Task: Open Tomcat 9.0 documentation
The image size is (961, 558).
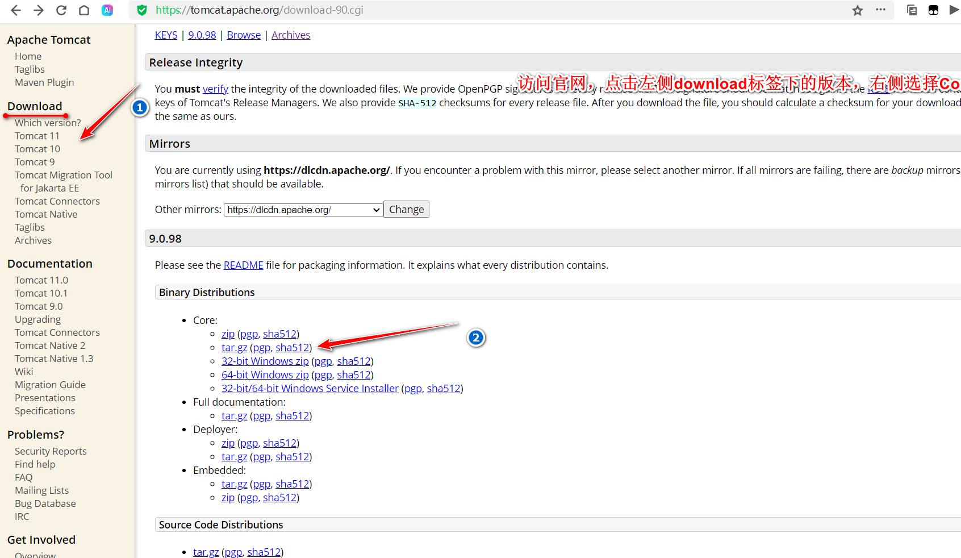Action: (39, 306)
